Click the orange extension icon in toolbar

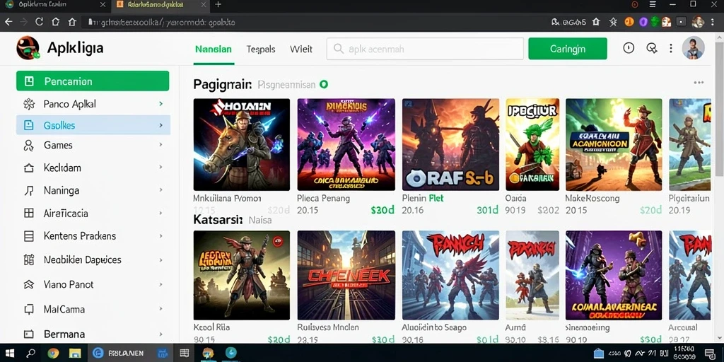[x=629, y=22]
